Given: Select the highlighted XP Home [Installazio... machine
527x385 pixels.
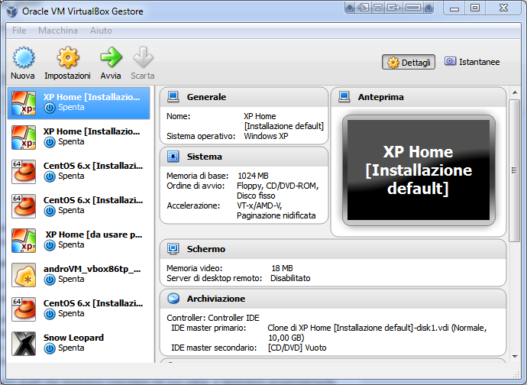Looking at the screenshot, I should (x=79, y=103).
